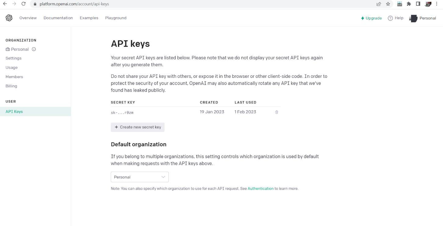This screenshot has width=443, height=226.
Task: Click the created date 19 Jan 2023
Action: pyautogui.click(x=212, y=112)
